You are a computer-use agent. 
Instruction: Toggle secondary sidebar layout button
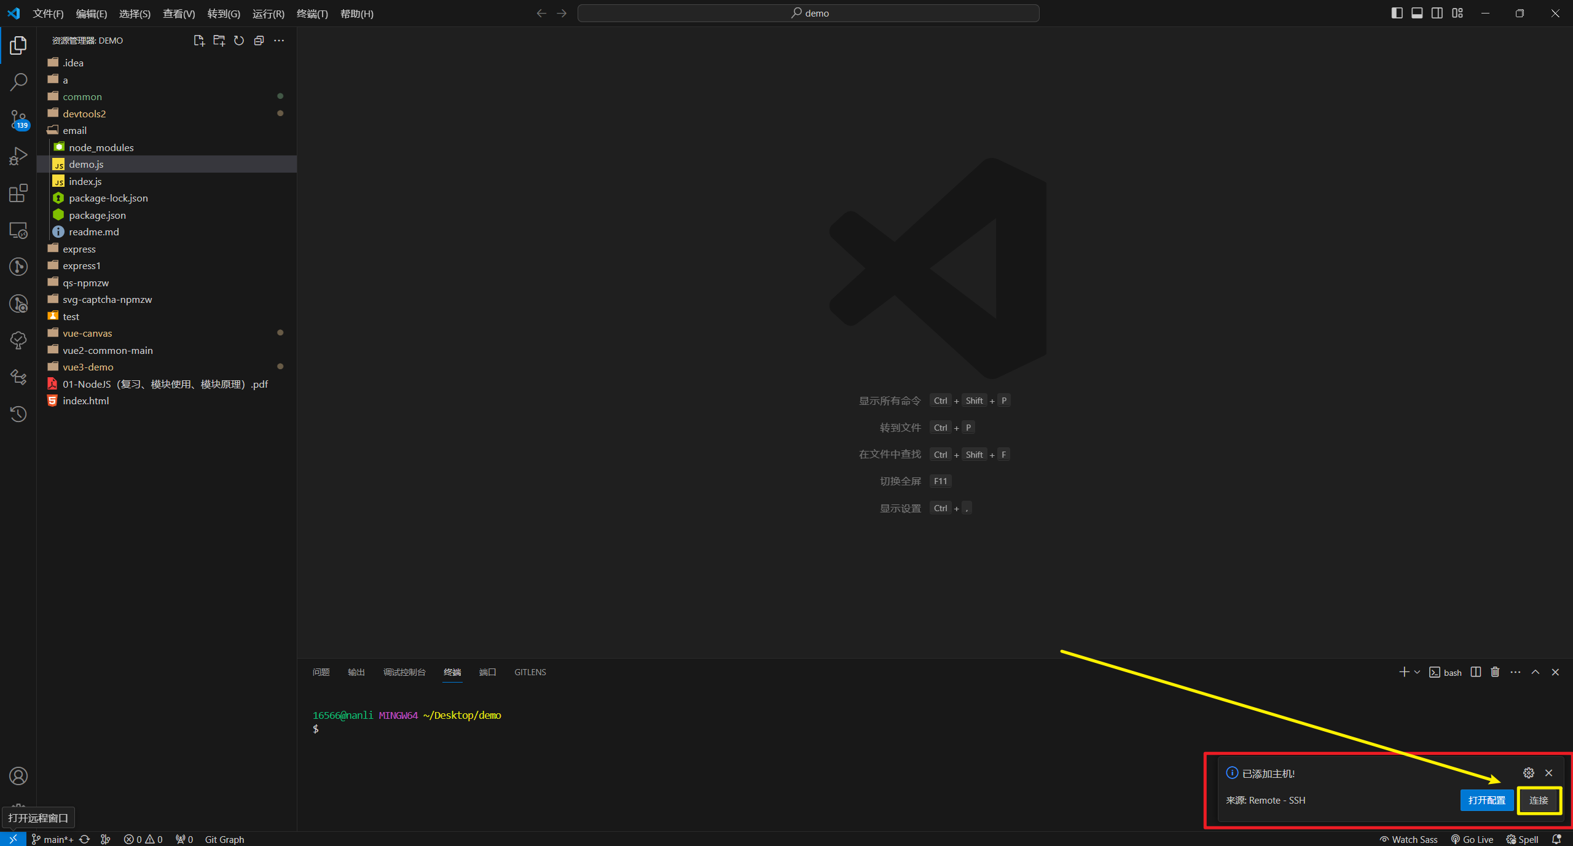[x=1437, y=13]
